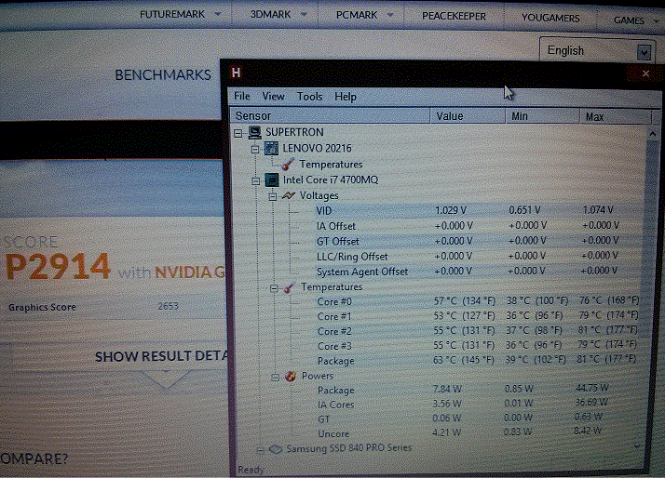Image resolution: width=665 pixels, height=478 pixels.
Task: Click the Value column header
Action: point(468,116)
